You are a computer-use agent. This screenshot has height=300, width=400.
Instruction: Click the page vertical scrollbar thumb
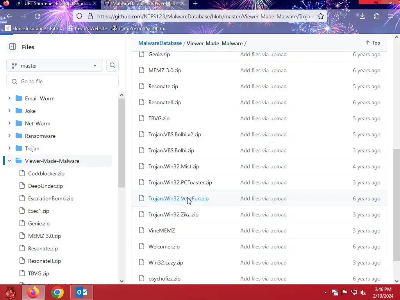(396, 205)
